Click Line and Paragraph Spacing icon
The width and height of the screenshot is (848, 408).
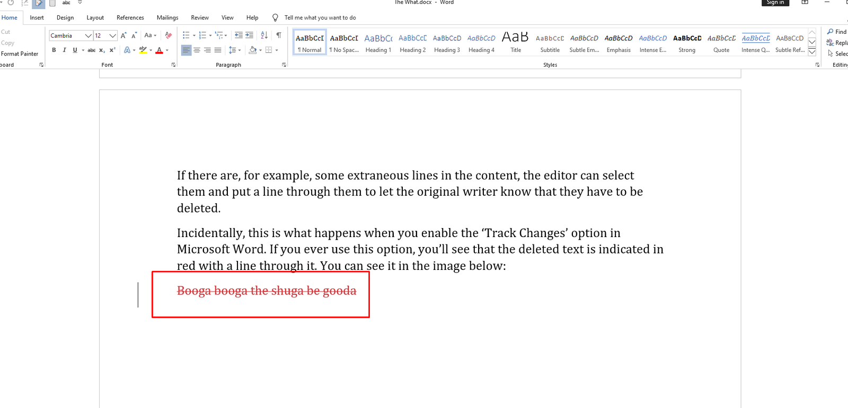232,50
